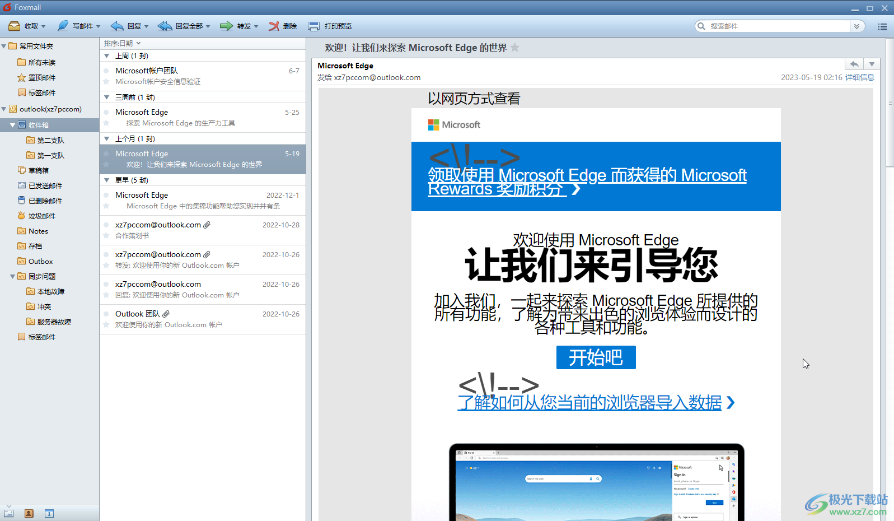Switch to mail view icon at bottom

point(9,513)
